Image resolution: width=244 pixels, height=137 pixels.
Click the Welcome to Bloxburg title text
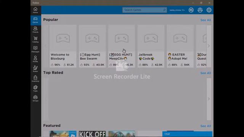point(60,57)
